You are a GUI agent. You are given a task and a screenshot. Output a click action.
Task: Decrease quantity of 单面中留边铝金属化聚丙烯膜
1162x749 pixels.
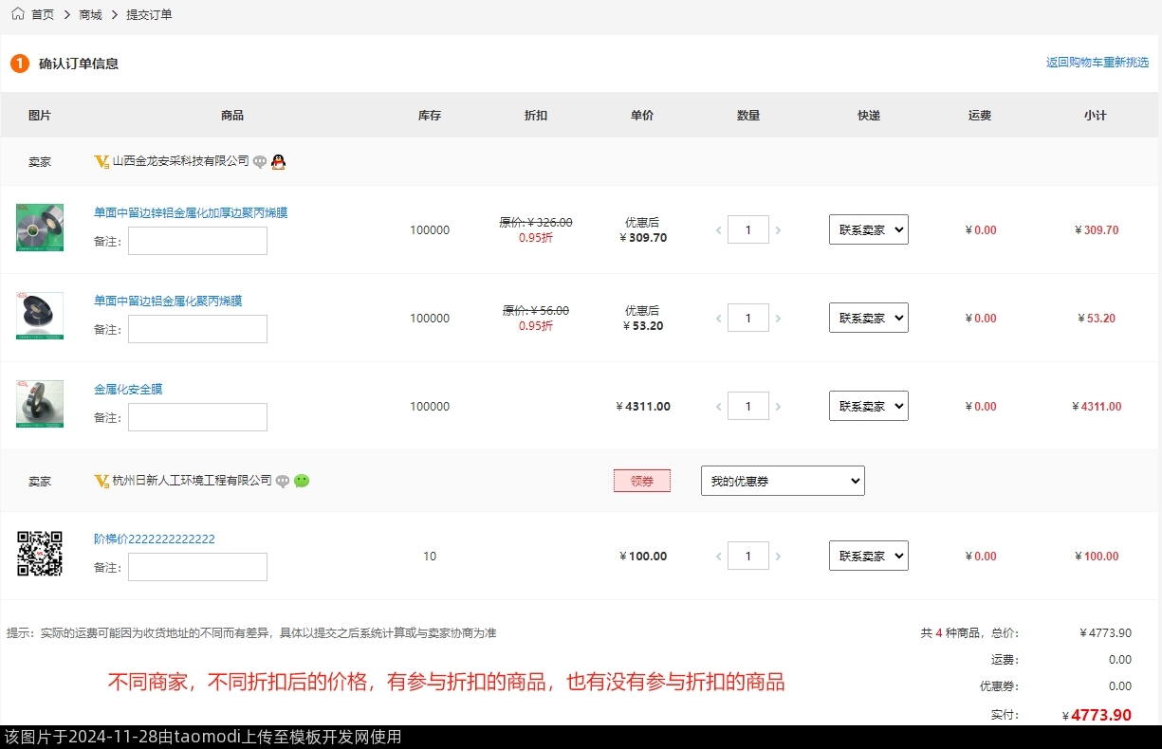[x=718, y=319]
